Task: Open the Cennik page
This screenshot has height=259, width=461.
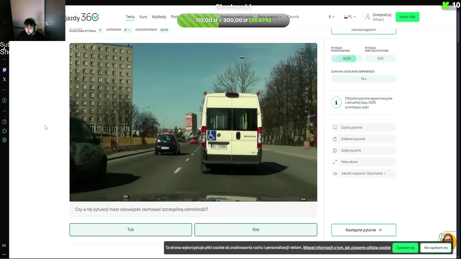Action: [293, 17]
